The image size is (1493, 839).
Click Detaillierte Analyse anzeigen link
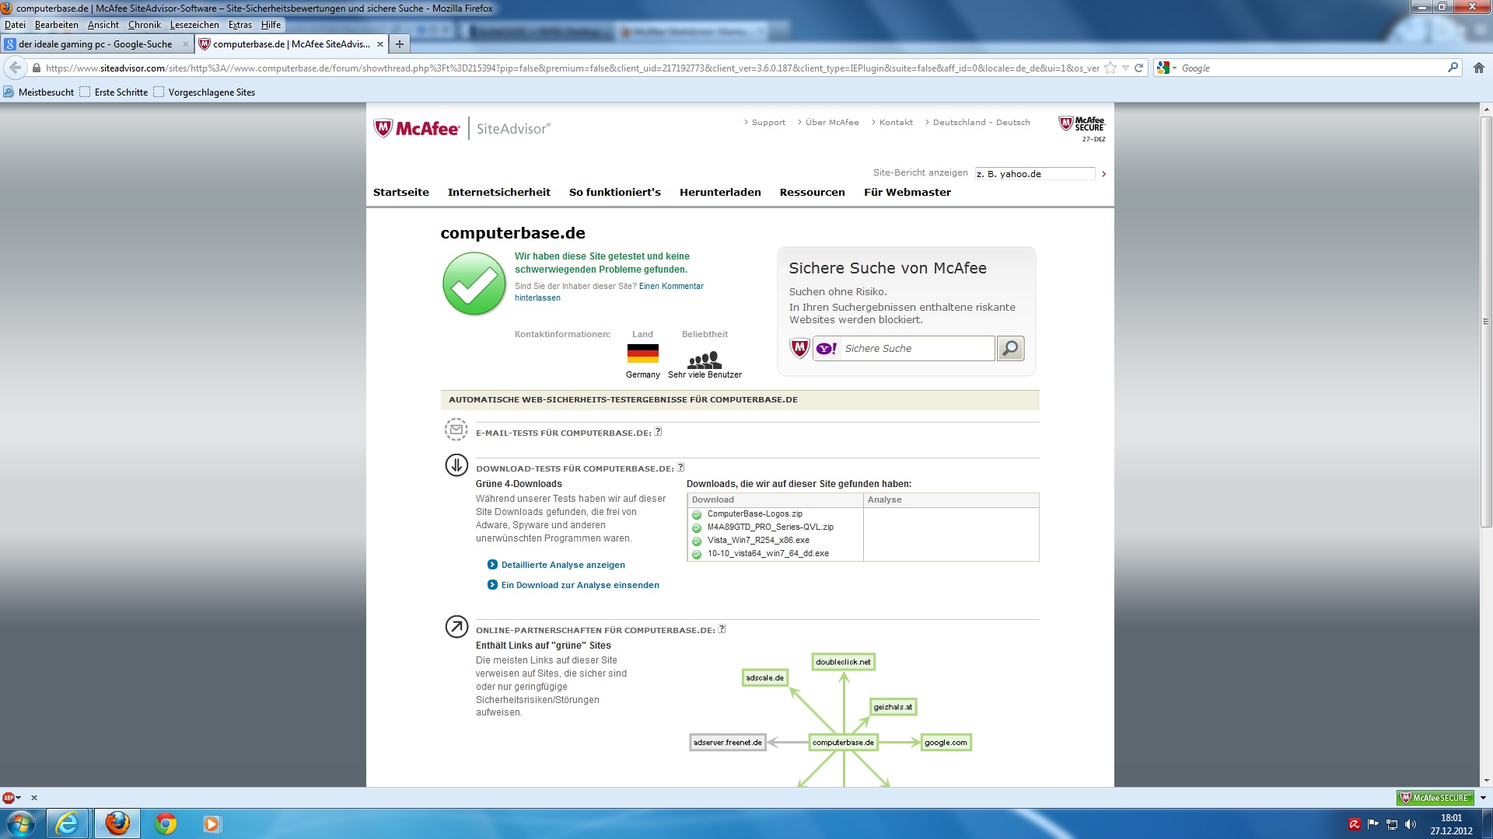click(x=563, y=565)
